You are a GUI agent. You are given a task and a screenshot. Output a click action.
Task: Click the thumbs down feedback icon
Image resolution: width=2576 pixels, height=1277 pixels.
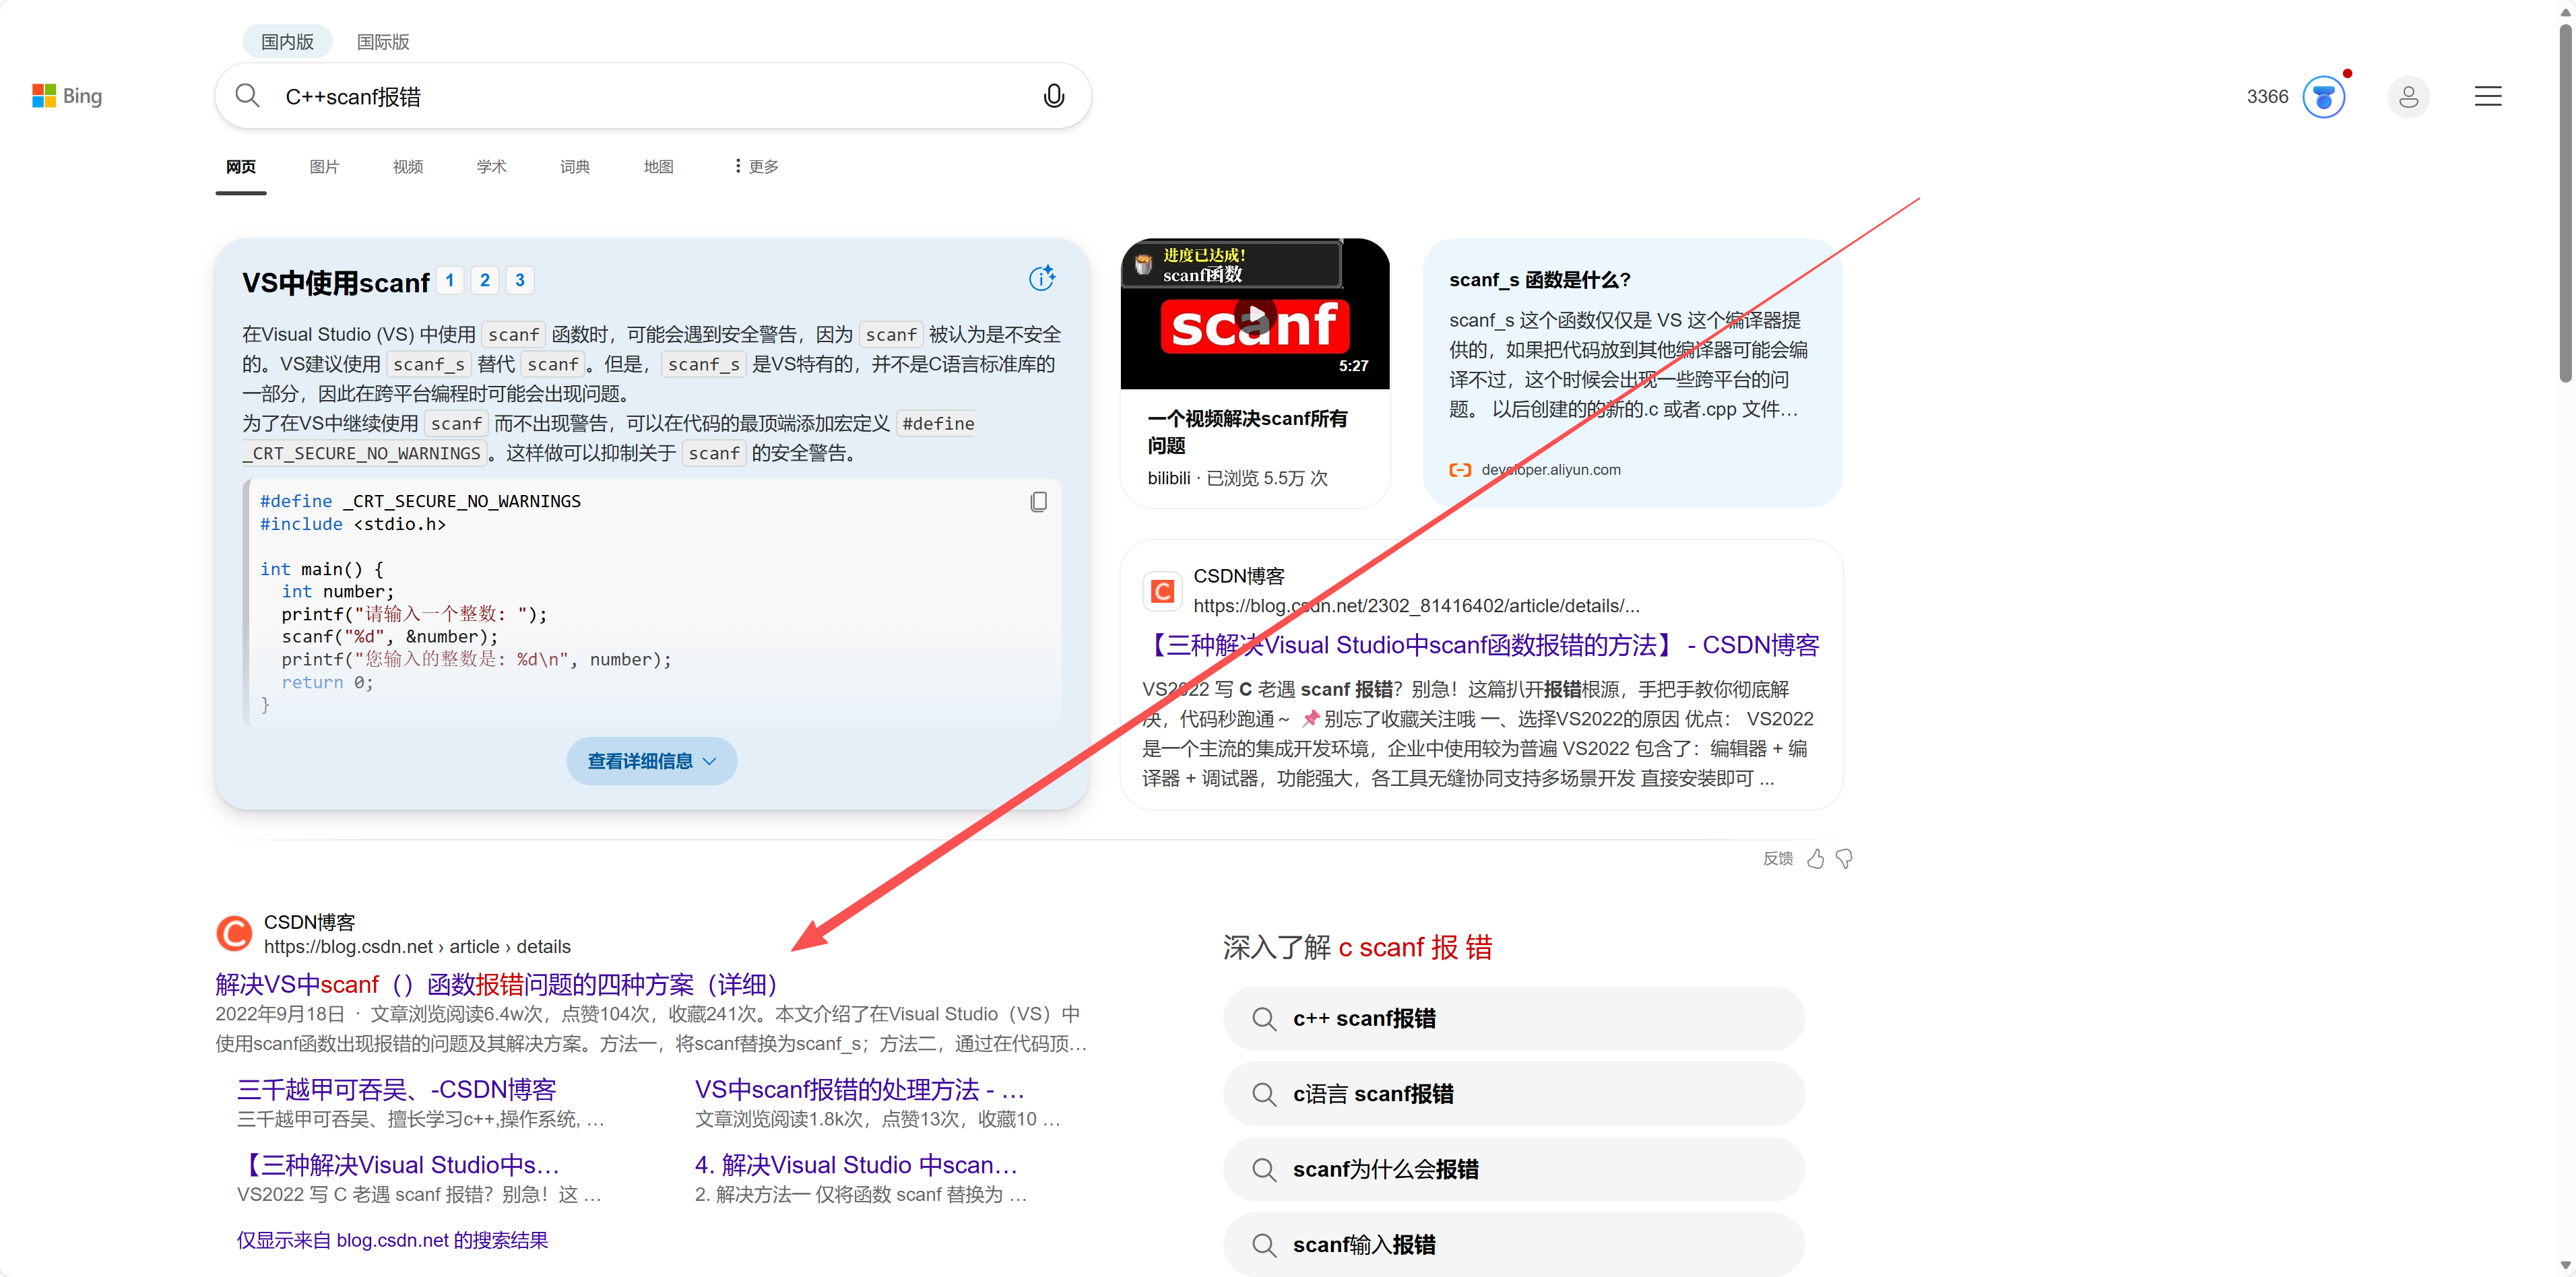point(1845,859)
